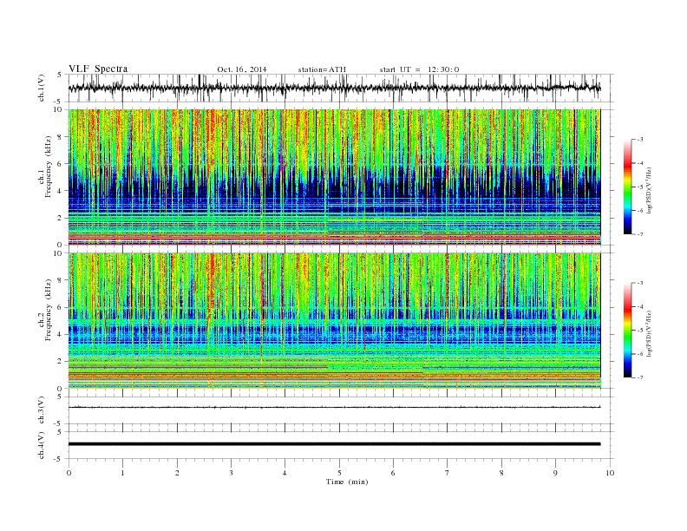This screenshot has height=531, width=687.
Task: Click the 'VLF Spectra' plot title
Action: (x=98, y=69)
